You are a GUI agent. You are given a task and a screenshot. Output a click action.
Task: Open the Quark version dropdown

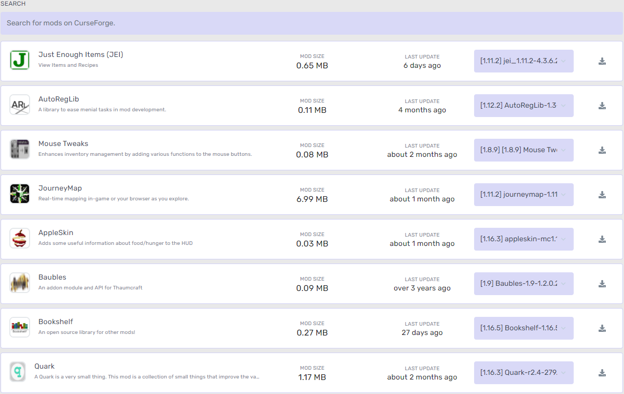coord(524,373)
